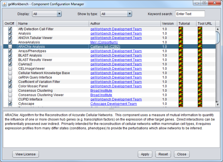223x162 pixels.
Task: Sort by the Author column header
Action: [125, 24]
